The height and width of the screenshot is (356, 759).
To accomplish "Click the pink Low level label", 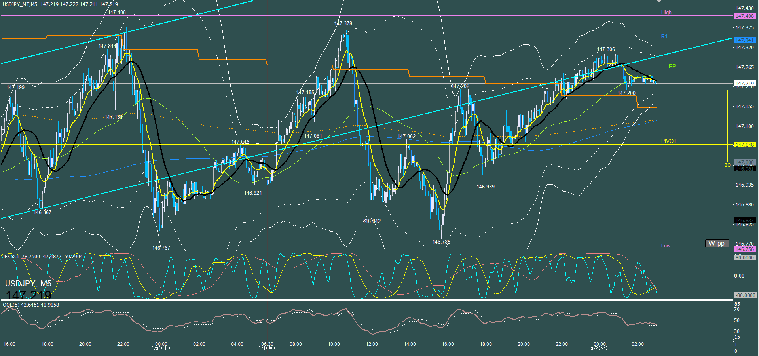I will pos(666,246).
